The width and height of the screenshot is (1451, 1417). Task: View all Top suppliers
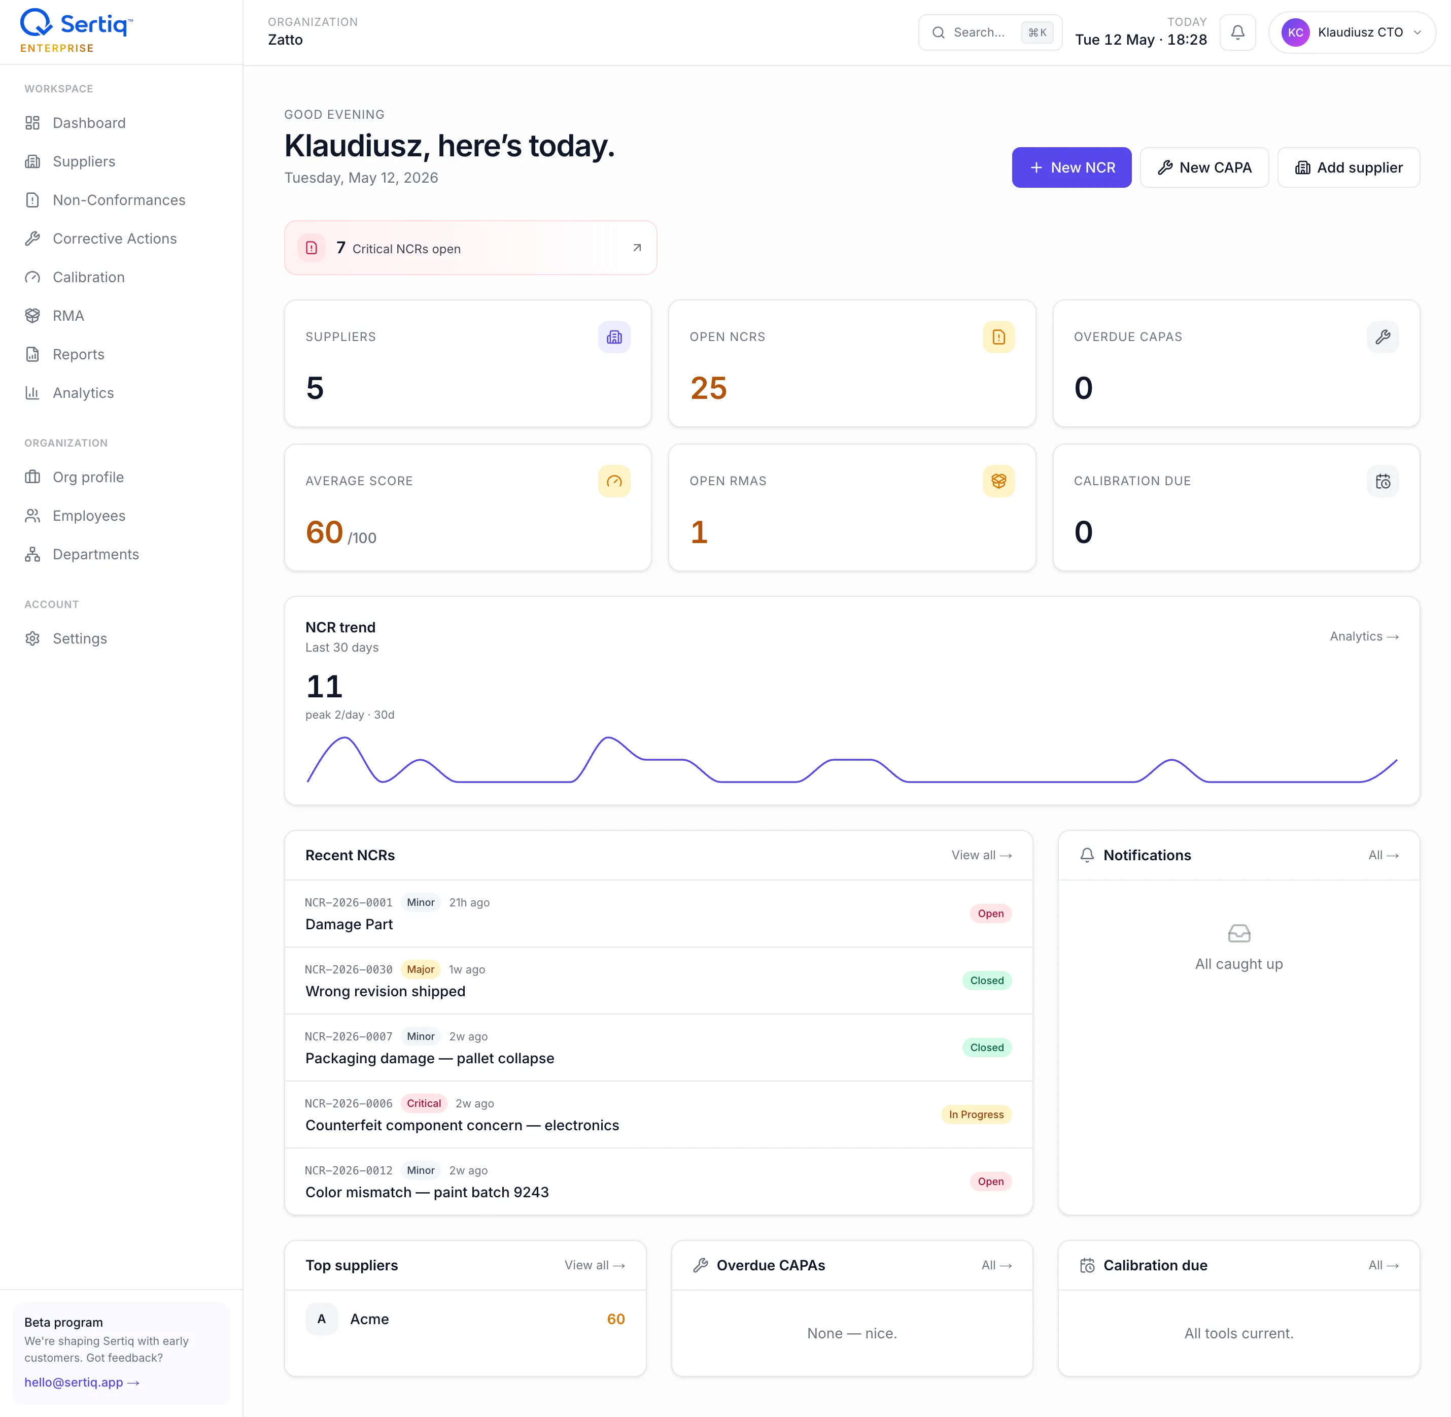point(595,1265)
